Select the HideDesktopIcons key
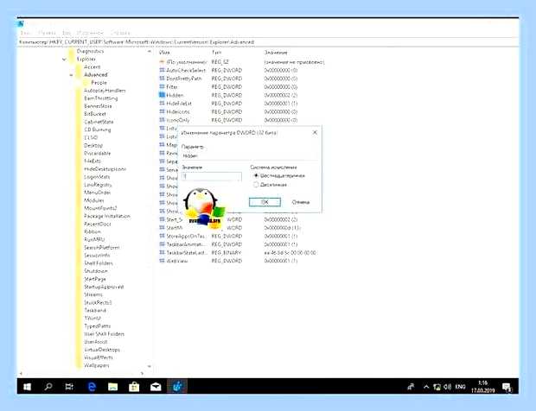 105,169
